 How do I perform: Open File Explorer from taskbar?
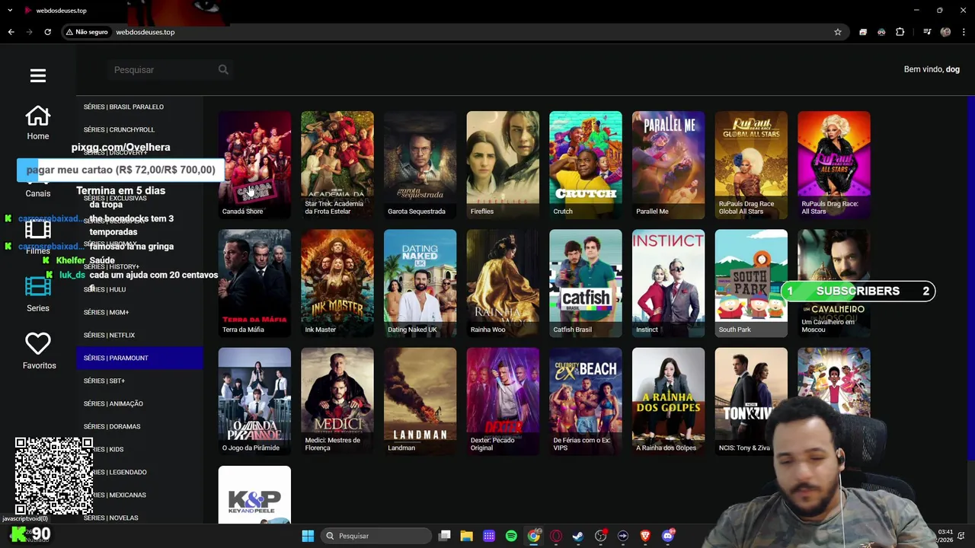(467, 536)
